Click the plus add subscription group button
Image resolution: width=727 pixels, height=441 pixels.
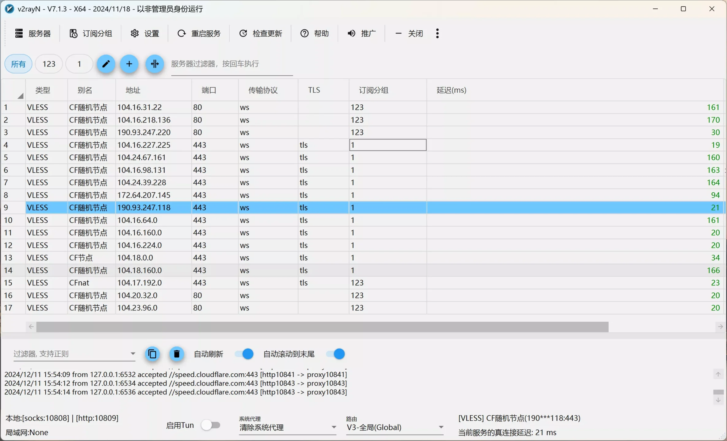129,64
